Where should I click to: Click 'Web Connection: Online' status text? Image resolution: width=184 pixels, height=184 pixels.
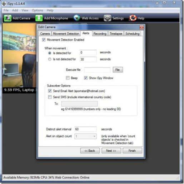pyautogui.click(x=72, y=178)
